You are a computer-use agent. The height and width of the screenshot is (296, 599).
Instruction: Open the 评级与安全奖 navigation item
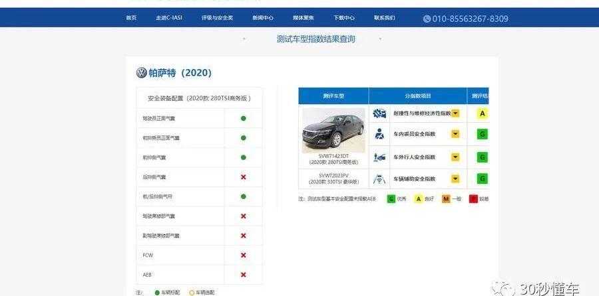click(218, 18)
